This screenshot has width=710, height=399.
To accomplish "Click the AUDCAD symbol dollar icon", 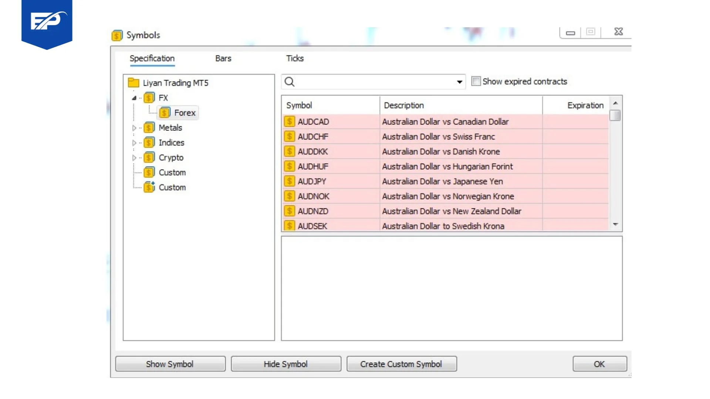I will (x=289, y=122).
